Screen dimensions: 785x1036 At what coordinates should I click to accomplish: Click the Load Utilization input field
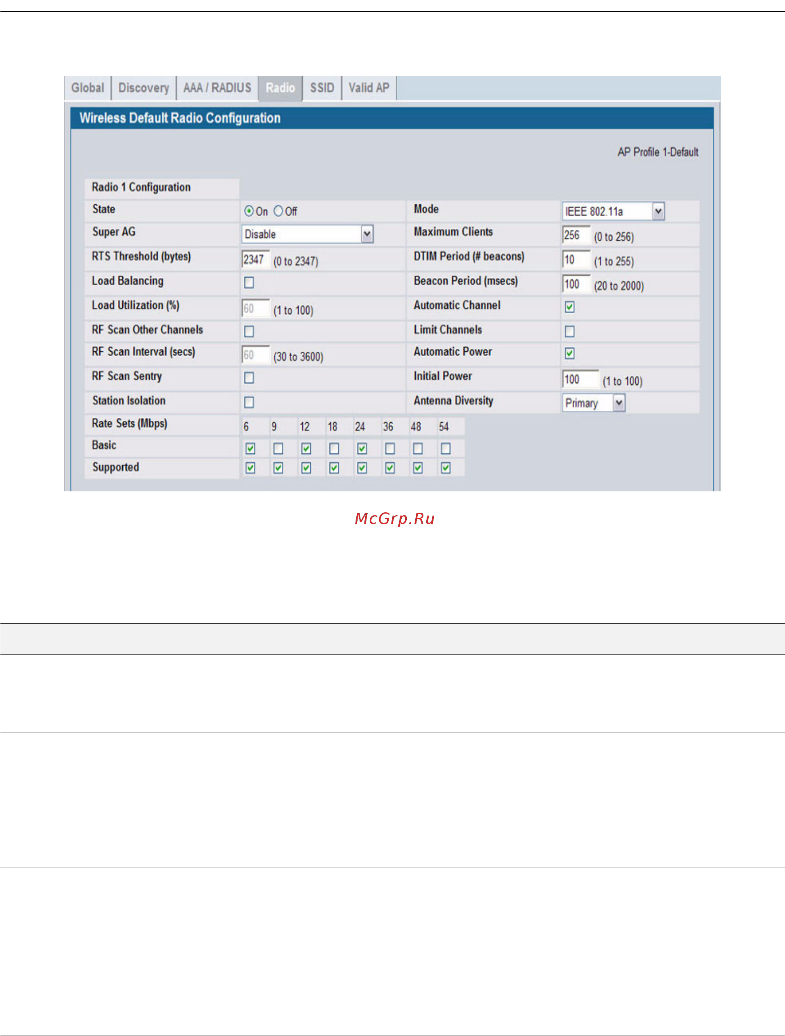coord(255,308)
